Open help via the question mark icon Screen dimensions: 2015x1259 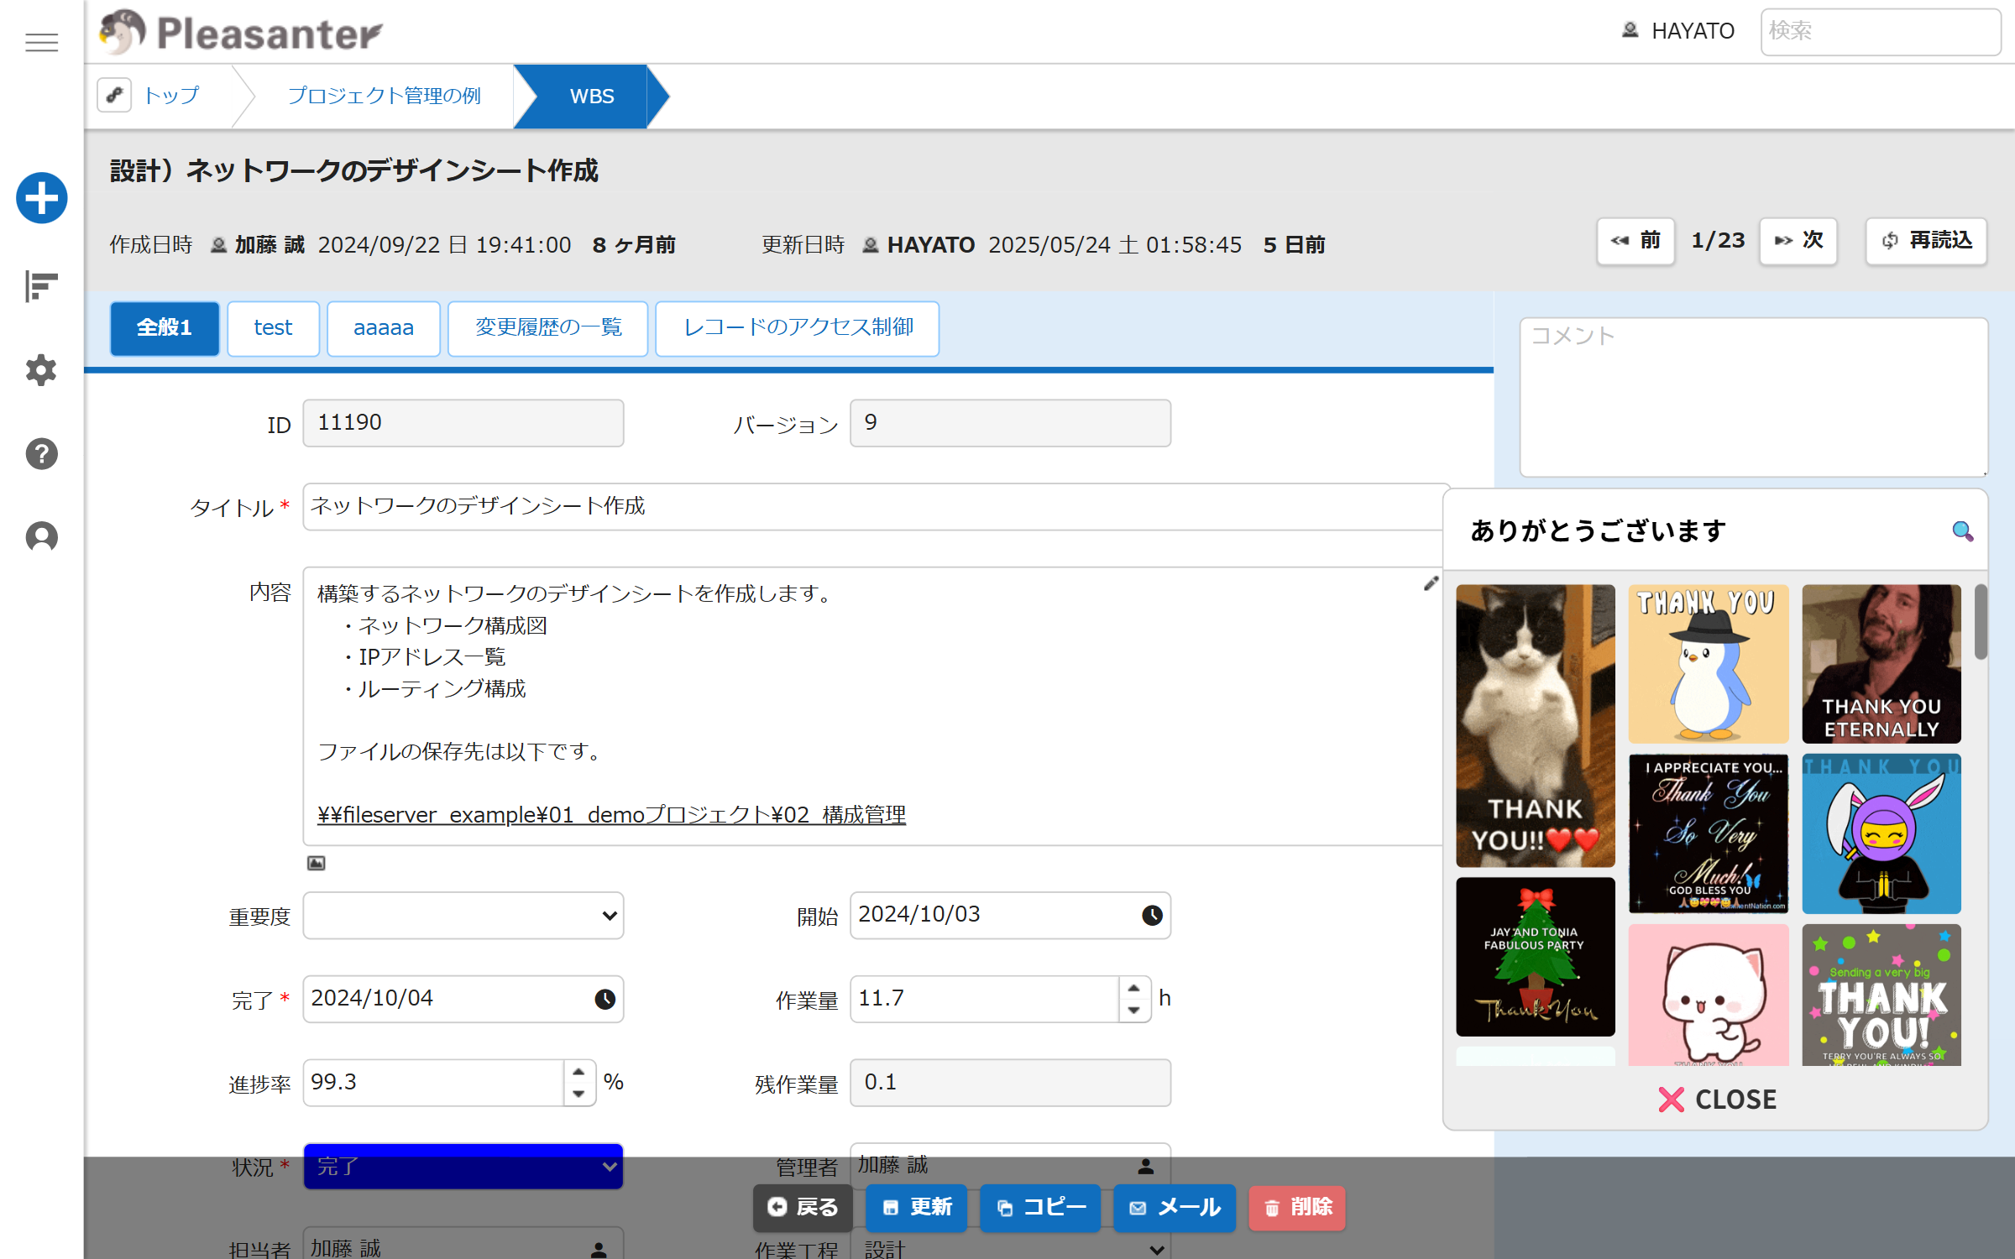pyautogui.click(x=40, y=454)
